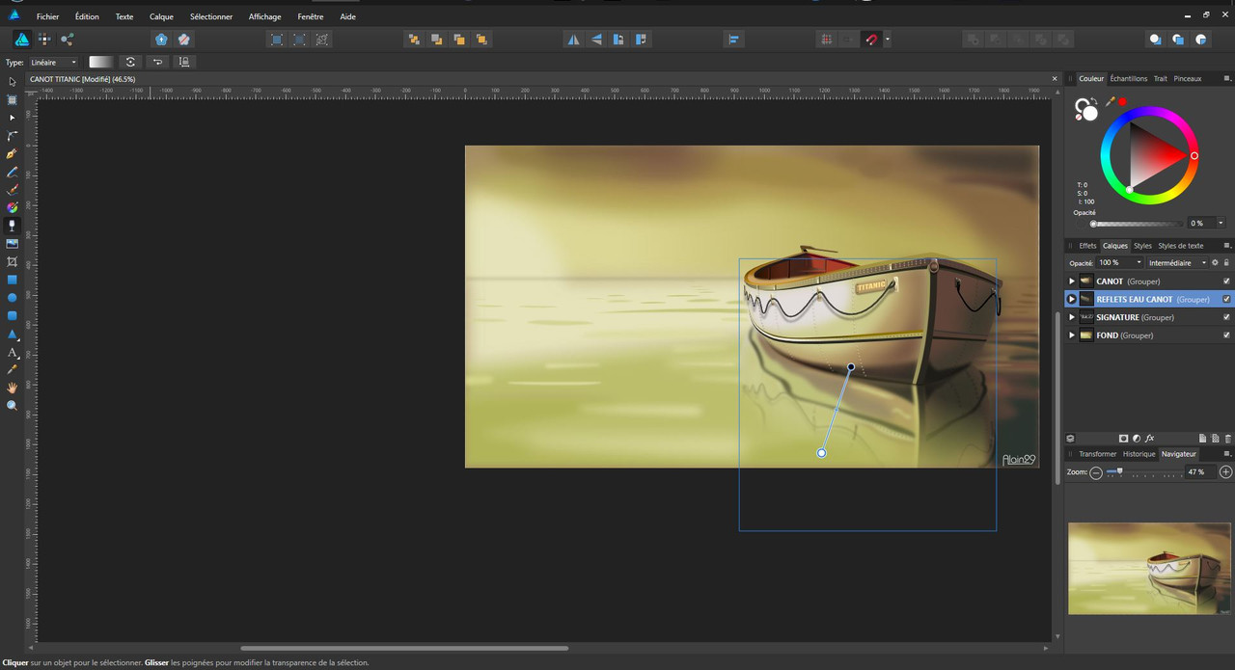Viewport: 1235px width, 670px height.
Task: Select the Artistic Text tool
Action: click(12, 352)
